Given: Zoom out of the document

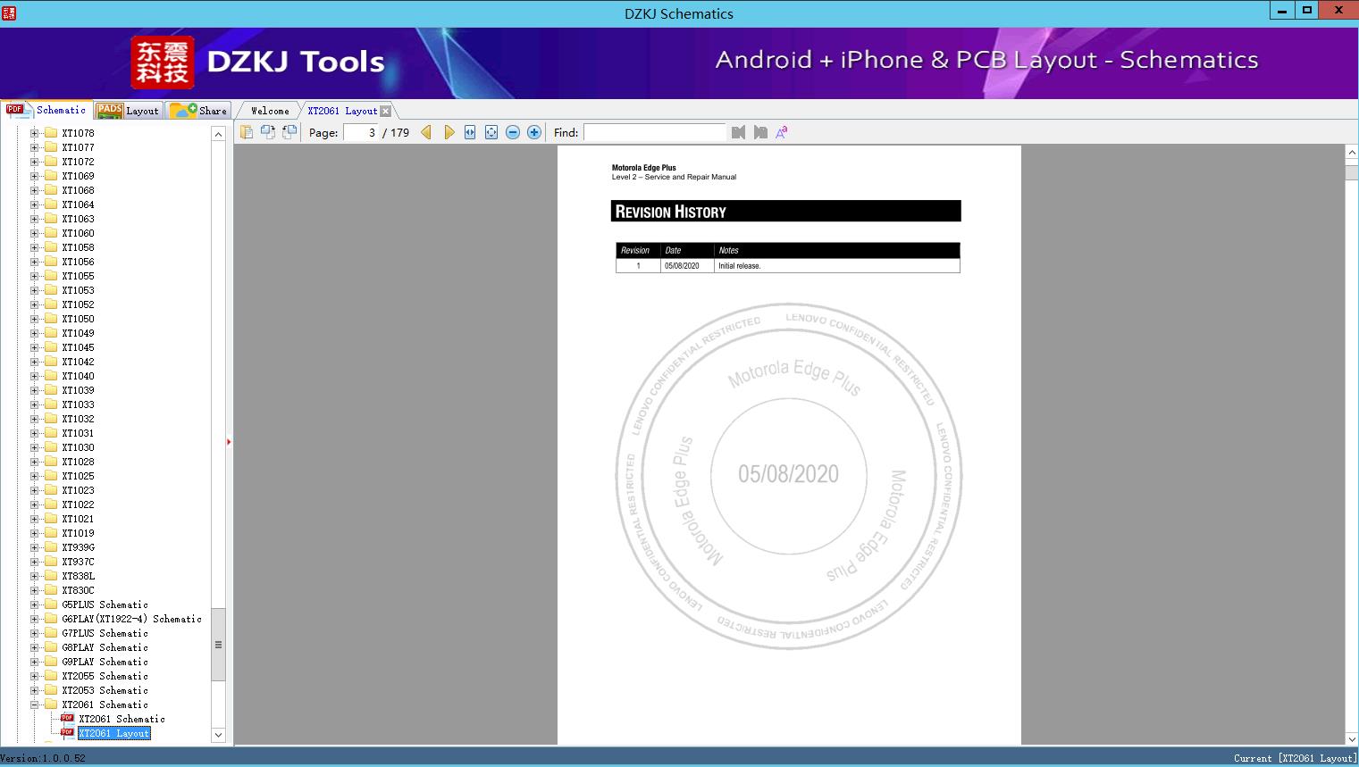Looking at the screenshot, I should [513, 132].
